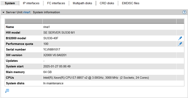The image size is (188, 98).
Task: Click the SW version X2000 V6.6A0201 cell
Action: pyautogui.click(x=109, y=55)
